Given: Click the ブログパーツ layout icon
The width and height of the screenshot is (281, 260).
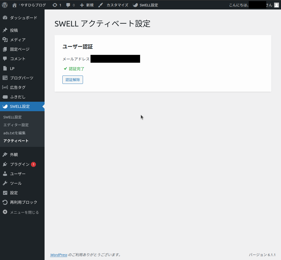Looking at the screenshot, I should (x=5, y=78).
